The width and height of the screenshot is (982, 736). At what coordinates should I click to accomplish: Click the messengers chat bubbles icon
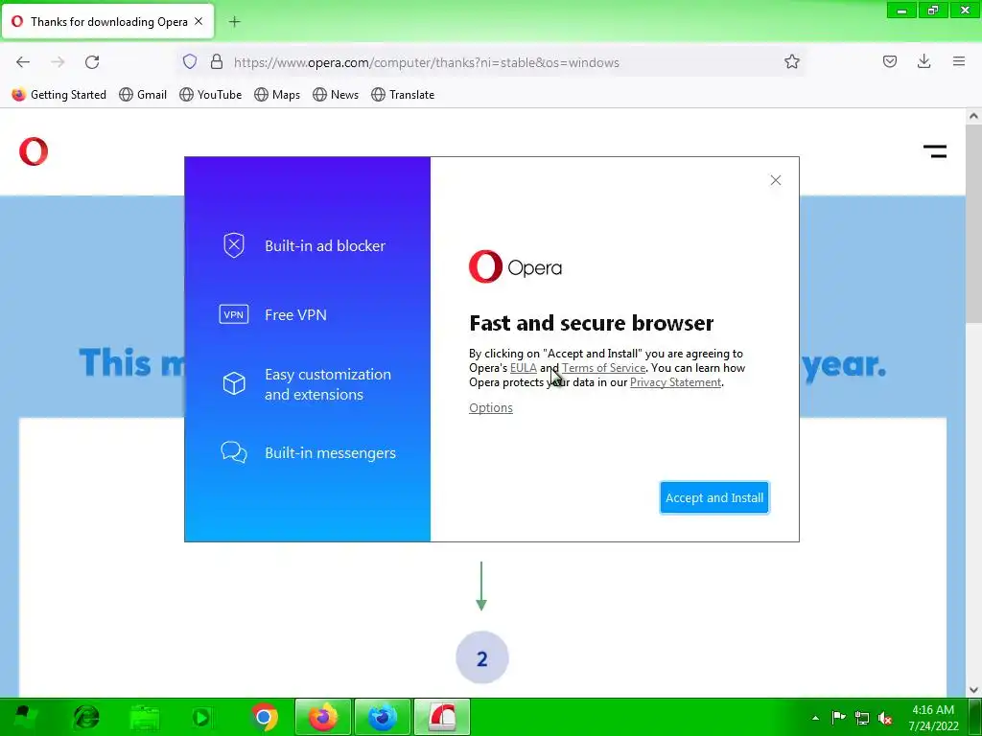point(234,452)
